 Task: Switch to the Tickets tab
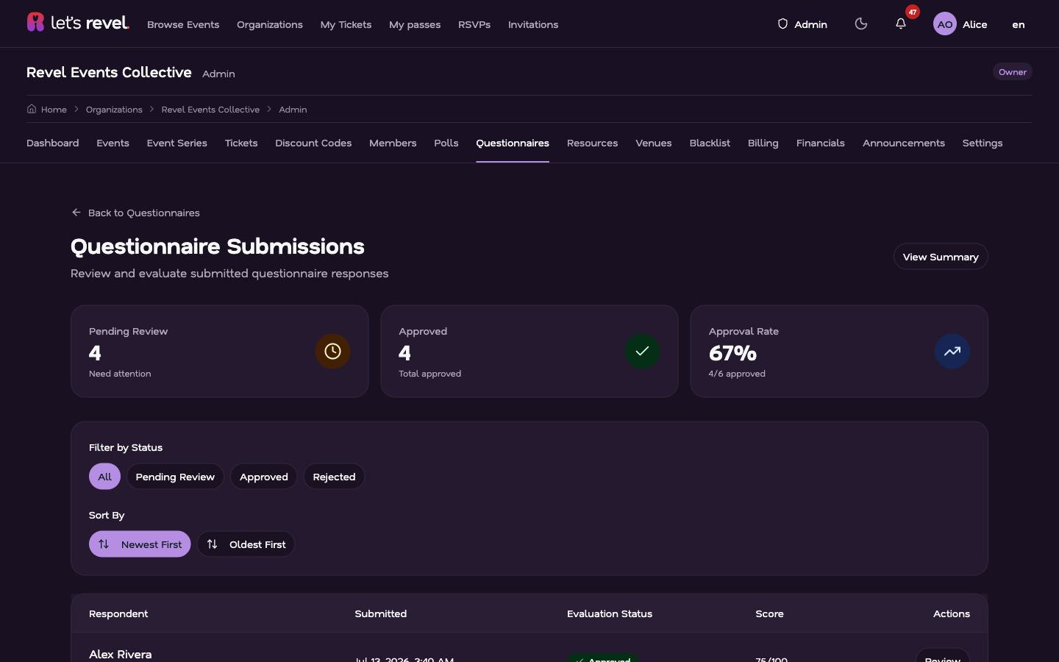tap(241, 143)
